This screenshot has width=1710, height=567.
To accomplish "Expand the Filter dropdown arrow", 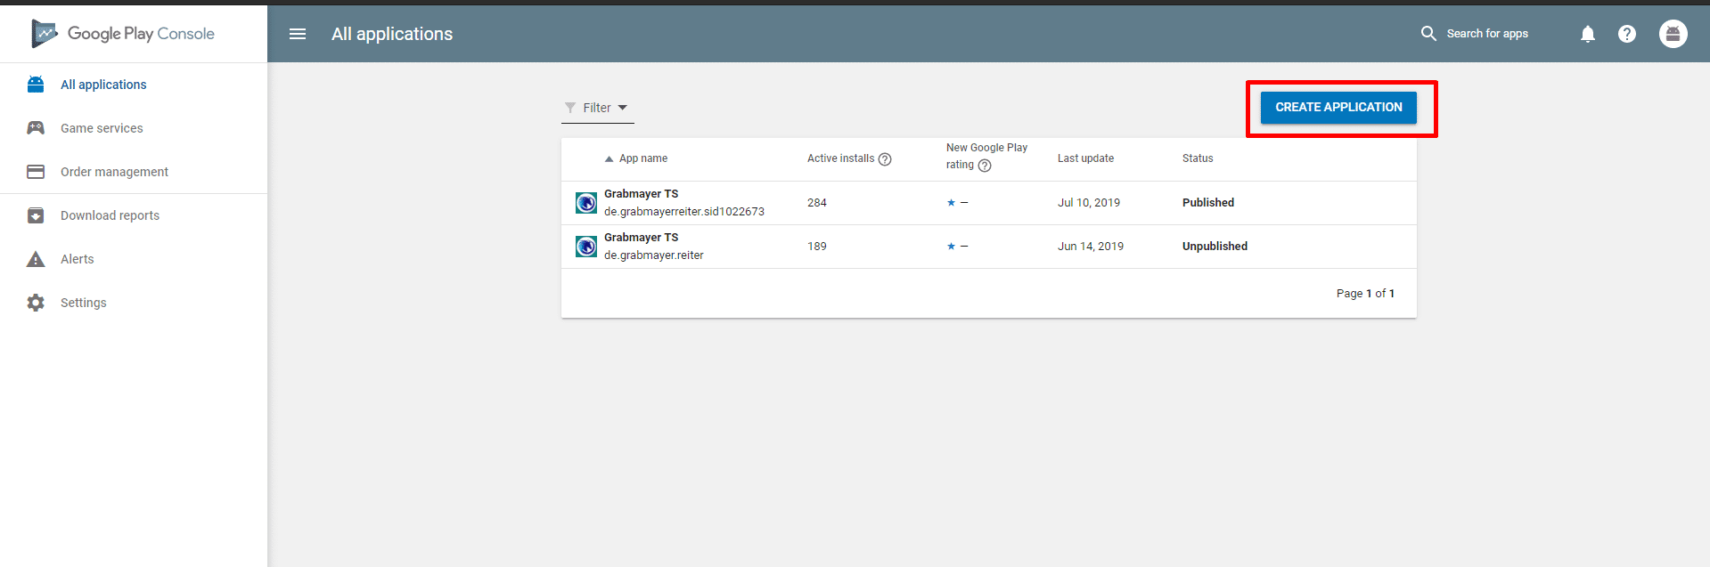I will 623,108.
